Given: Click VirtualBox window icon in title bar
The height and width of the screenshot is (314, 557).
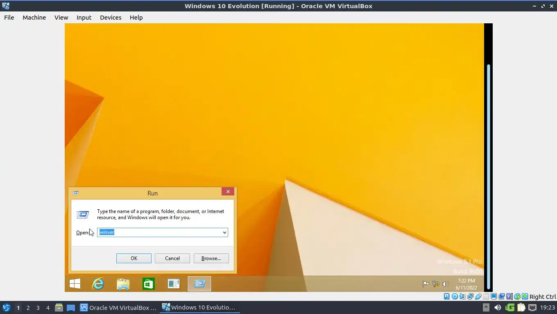Looking at the screenshot, I should tap(5, 6).
